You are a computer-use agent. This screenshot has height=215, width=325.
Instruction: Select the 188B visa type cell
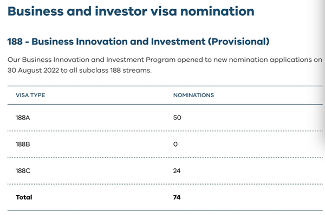pos(23,144)
